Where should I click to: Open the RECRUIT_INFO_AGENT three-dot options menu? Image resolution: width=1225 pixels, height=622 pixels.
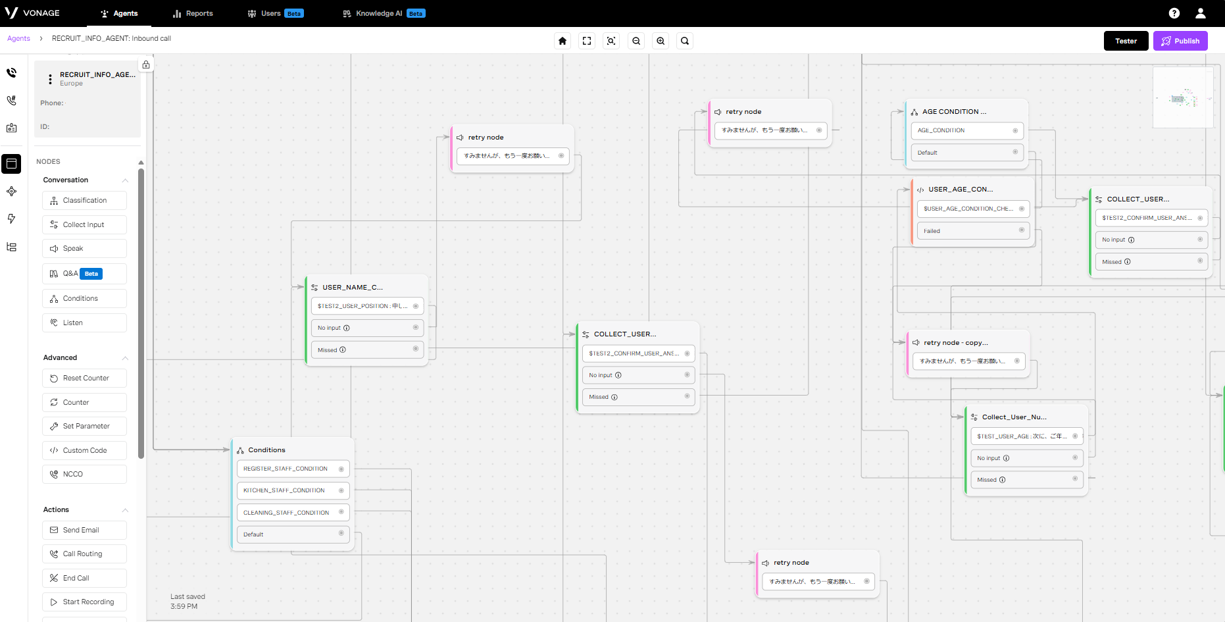50,79
